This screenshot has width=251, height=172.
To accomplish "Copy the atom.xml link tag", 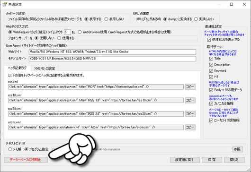I will click(x=190, y=127).
